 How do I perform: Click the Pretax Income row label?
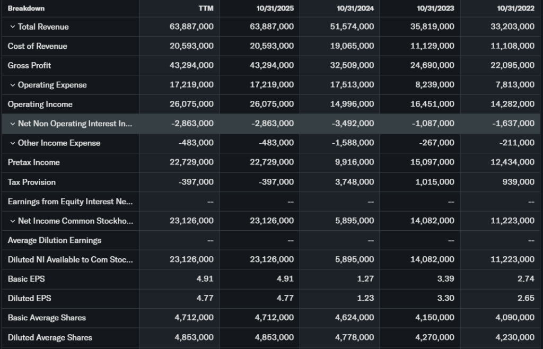point(33,162)
